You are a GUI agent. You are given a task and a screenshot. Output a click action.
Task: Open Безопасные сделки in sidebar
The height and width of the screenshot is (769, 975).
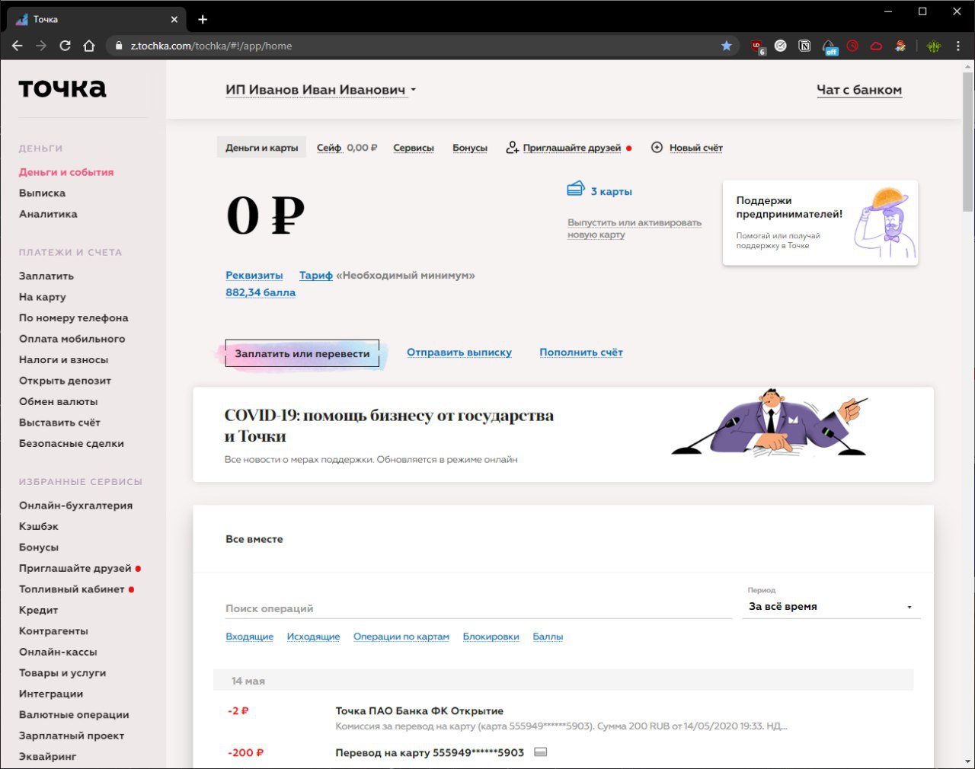[x=72, y=444]
